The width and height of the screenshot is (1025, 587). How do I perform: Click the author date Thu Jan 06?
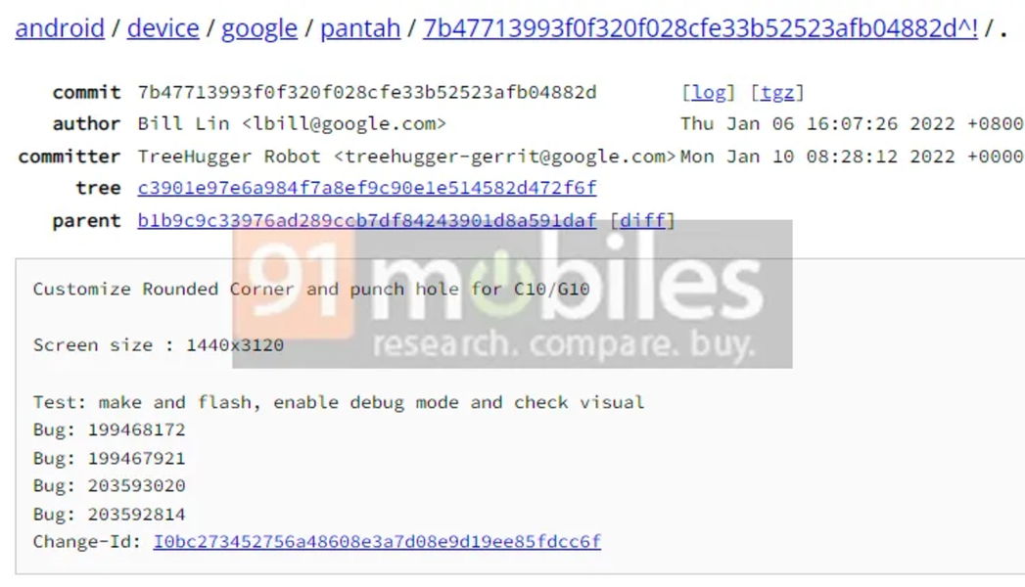852,123
